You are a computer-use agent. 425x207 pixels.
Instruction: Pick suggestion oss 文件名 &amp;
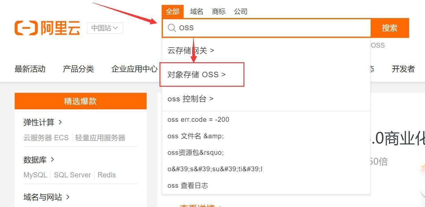pos(196,136)
